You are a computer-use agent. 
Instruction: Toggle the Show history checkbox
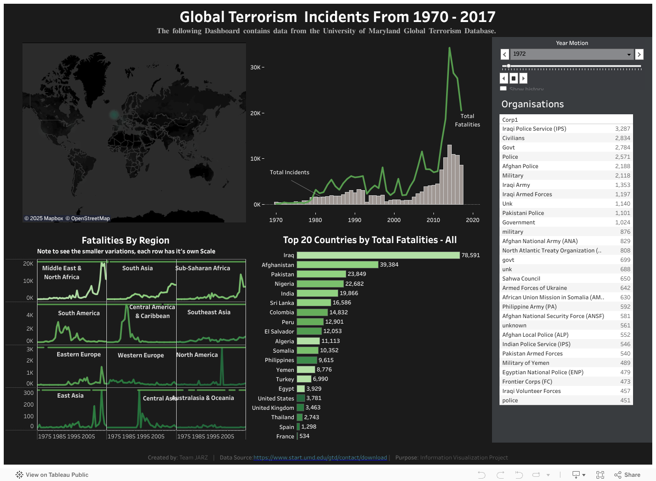503,89
